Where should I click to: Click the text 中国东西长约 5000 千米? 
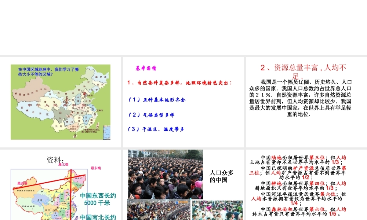pos(98,199)
